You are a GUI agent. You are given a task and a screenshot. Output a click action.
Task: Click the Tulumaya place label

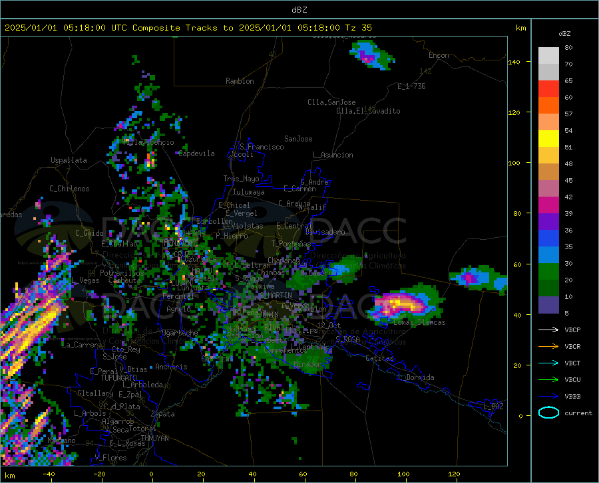pos(249,192)
